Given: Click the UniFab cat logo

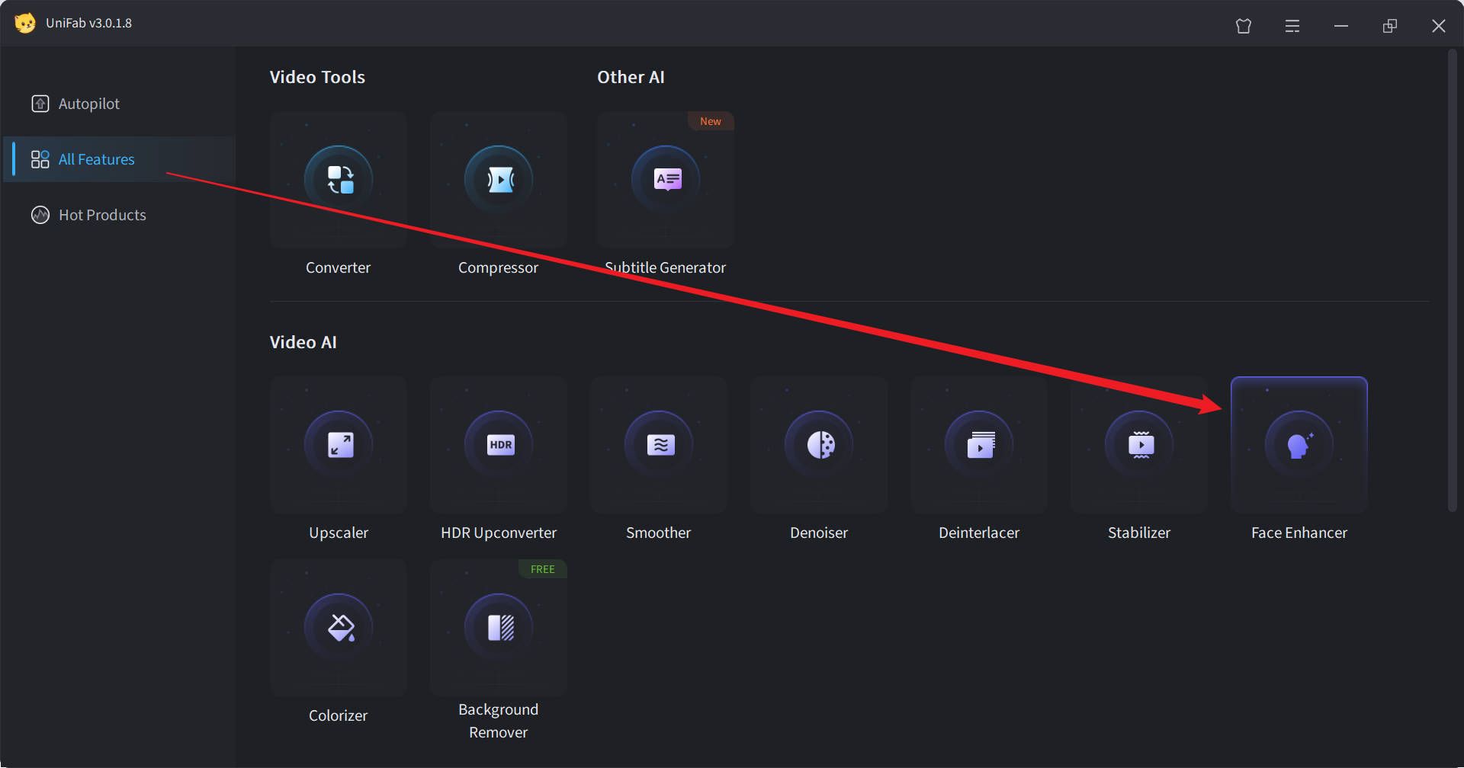Looking at the screenshot, I should 25,23.
